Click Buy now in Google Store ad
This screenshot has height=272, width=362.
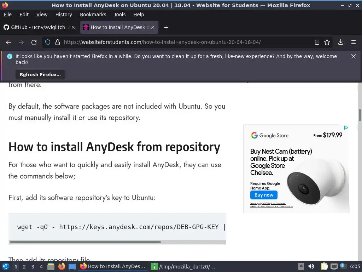pos(264,195)
